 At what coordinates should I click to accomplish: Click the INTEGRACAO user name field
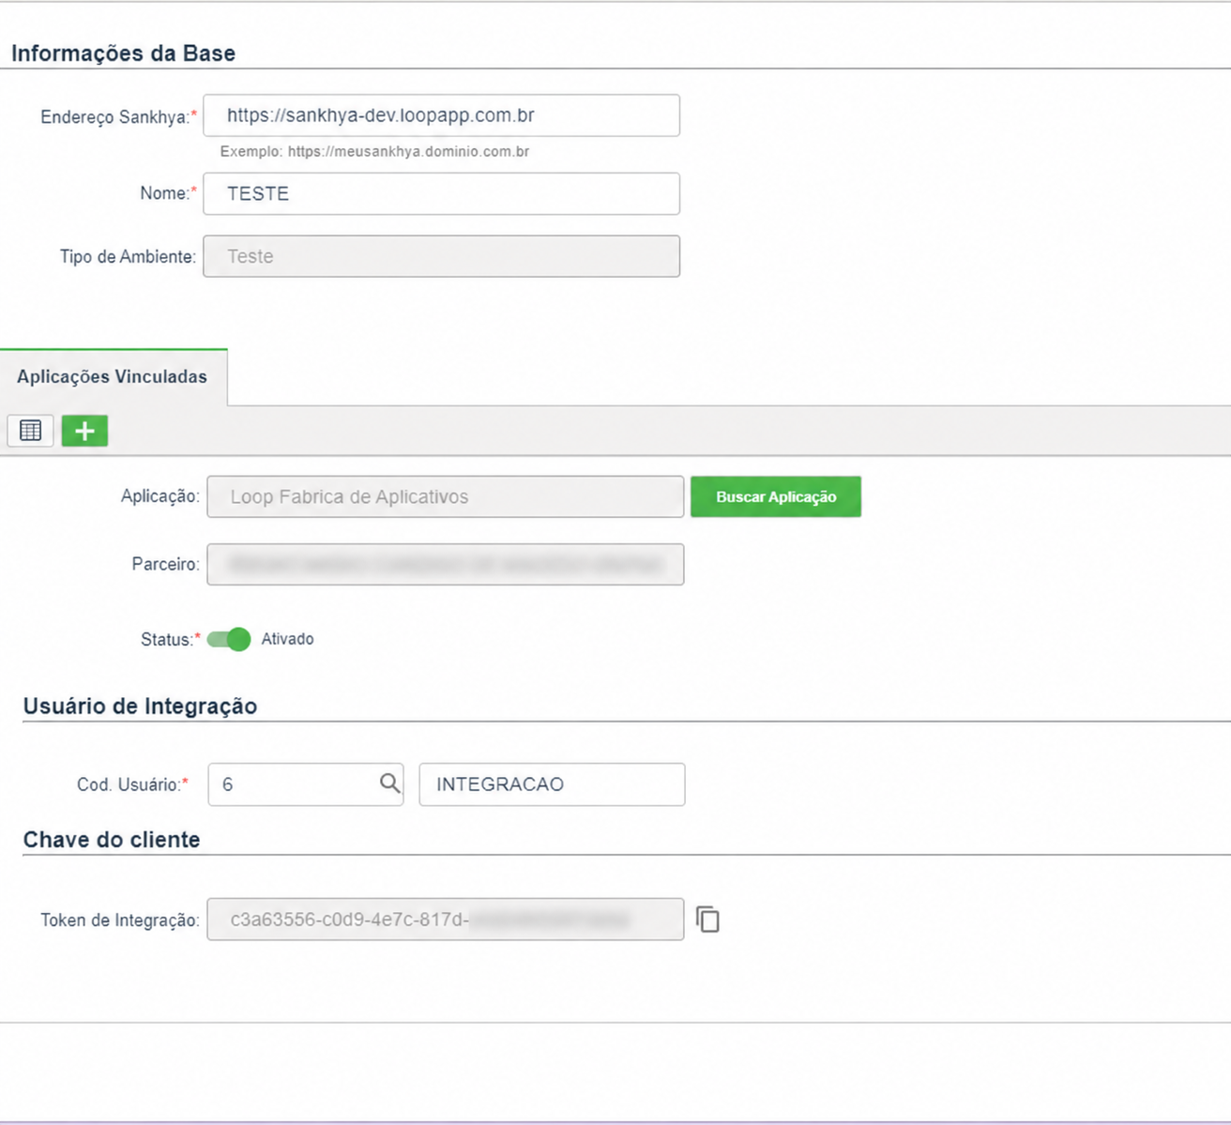[x=552, y=784]
